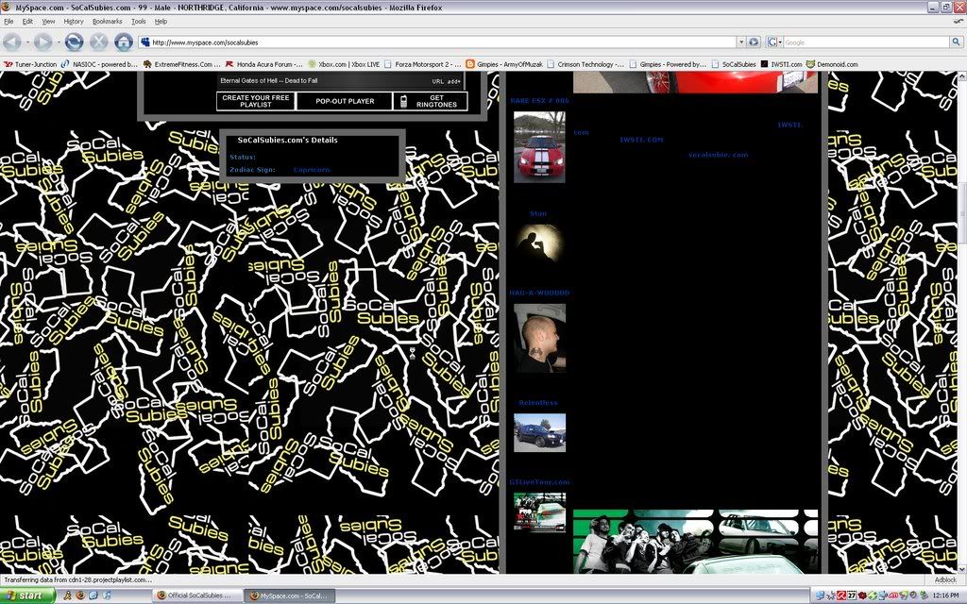The height and width of the screenshot is (604, 967).
Task: Open the search engine selector dropdown
Action: point(774,42)
